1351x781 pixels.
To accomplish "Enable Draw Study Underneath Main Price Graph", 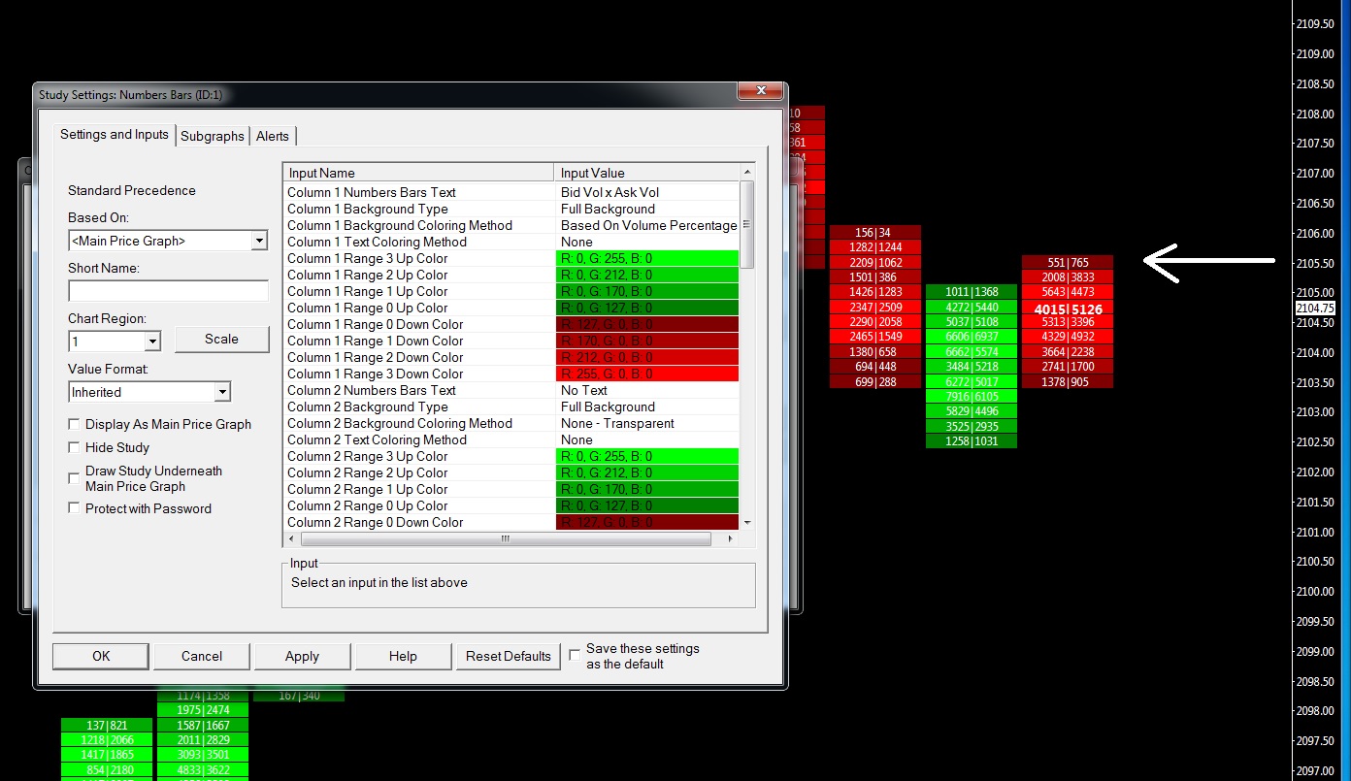I will tap(74, 478).
